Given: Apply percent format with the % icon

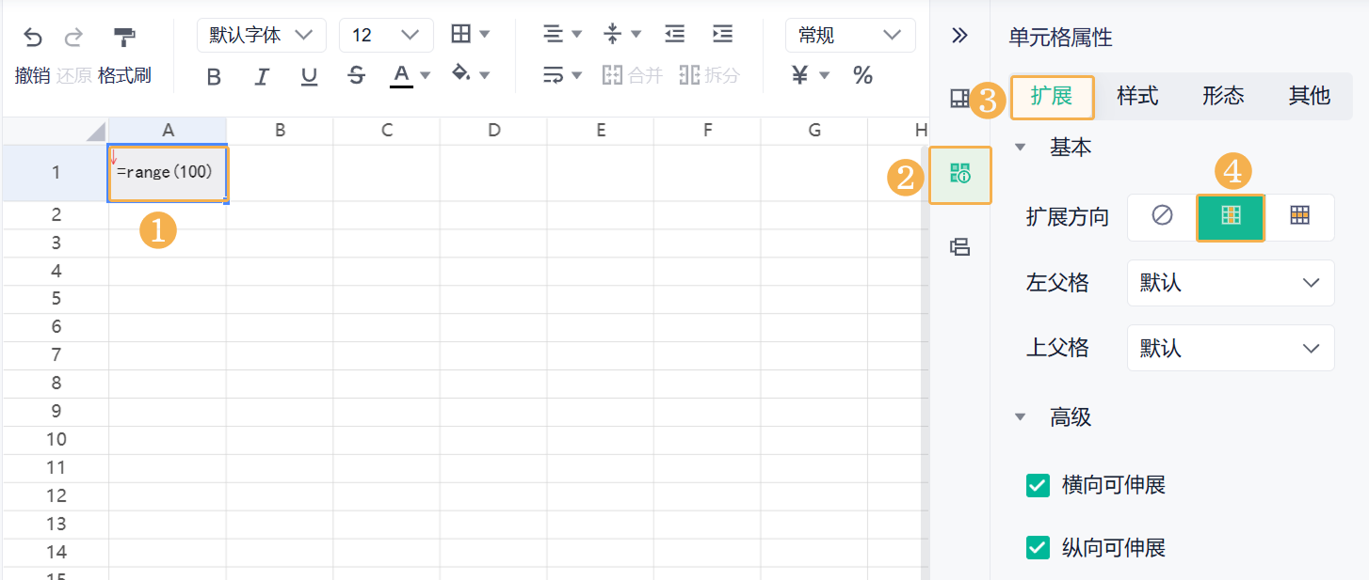Looking at the screenshot, I should [862, 76].
